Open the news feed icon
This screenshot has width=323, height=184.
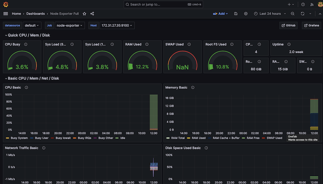tap(312, 4)
